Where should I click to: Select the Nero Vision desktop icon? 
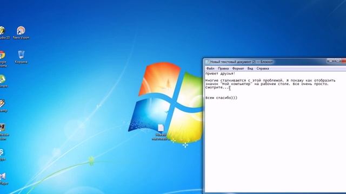pos(21,33)
